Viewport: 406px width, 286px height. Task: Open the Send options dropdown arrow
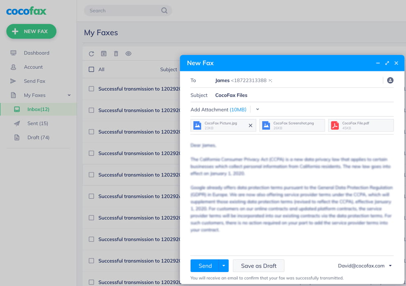pyautogui.click(x=224, y=266)
